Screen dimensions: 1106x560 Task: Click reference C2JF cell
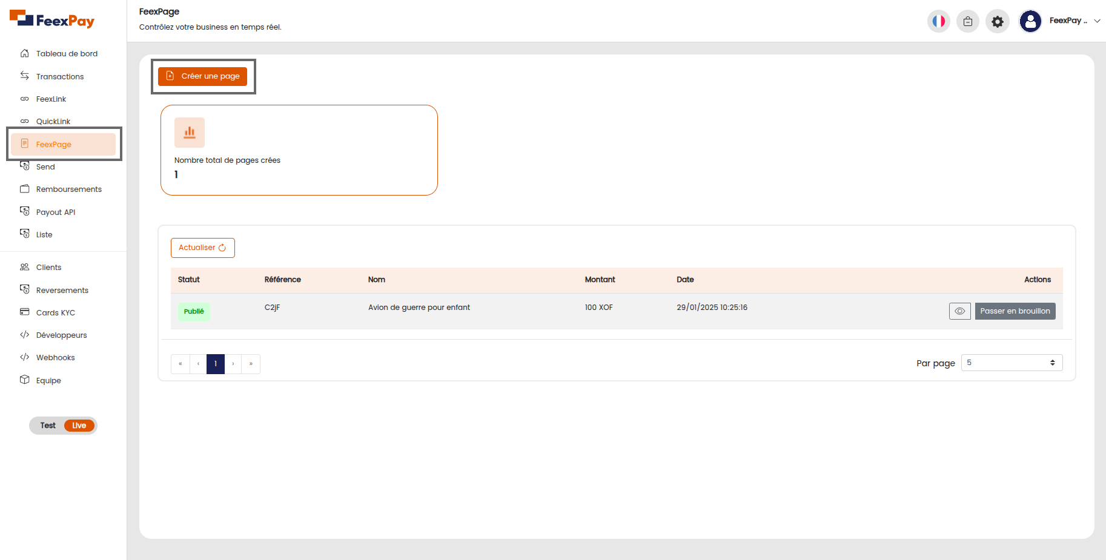pos(272,308)
